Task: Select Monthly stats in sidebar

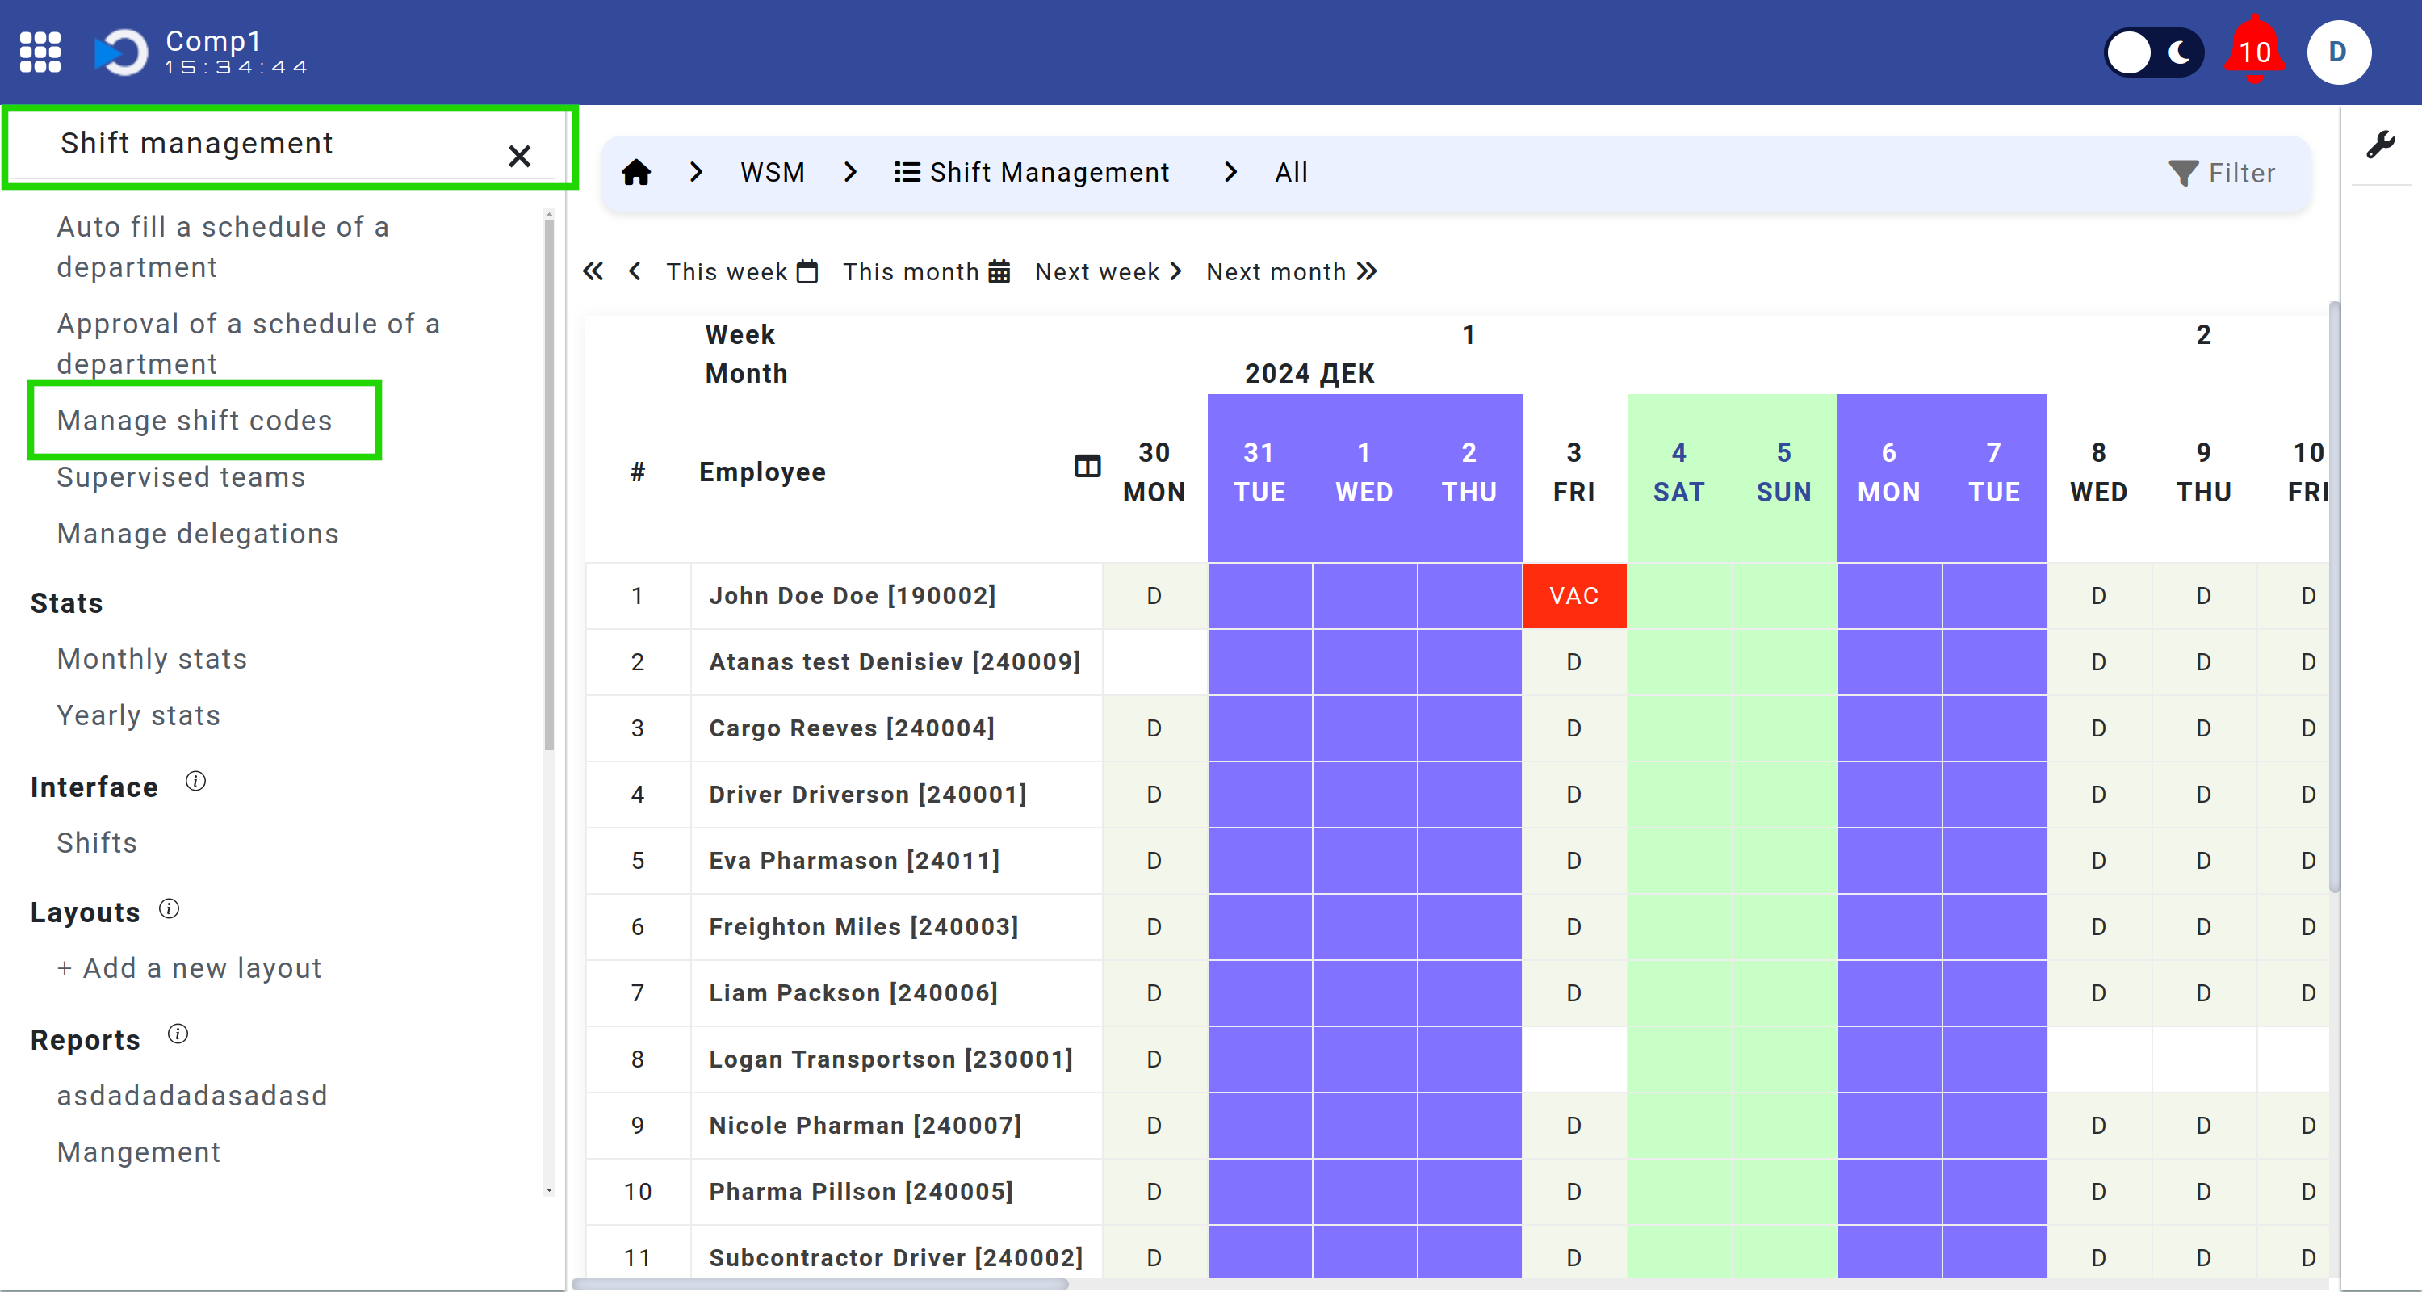Action: [x=153, y=658]
